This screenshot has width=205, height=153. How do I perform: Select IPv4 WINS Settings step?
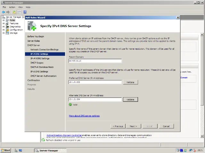(40, 58)
